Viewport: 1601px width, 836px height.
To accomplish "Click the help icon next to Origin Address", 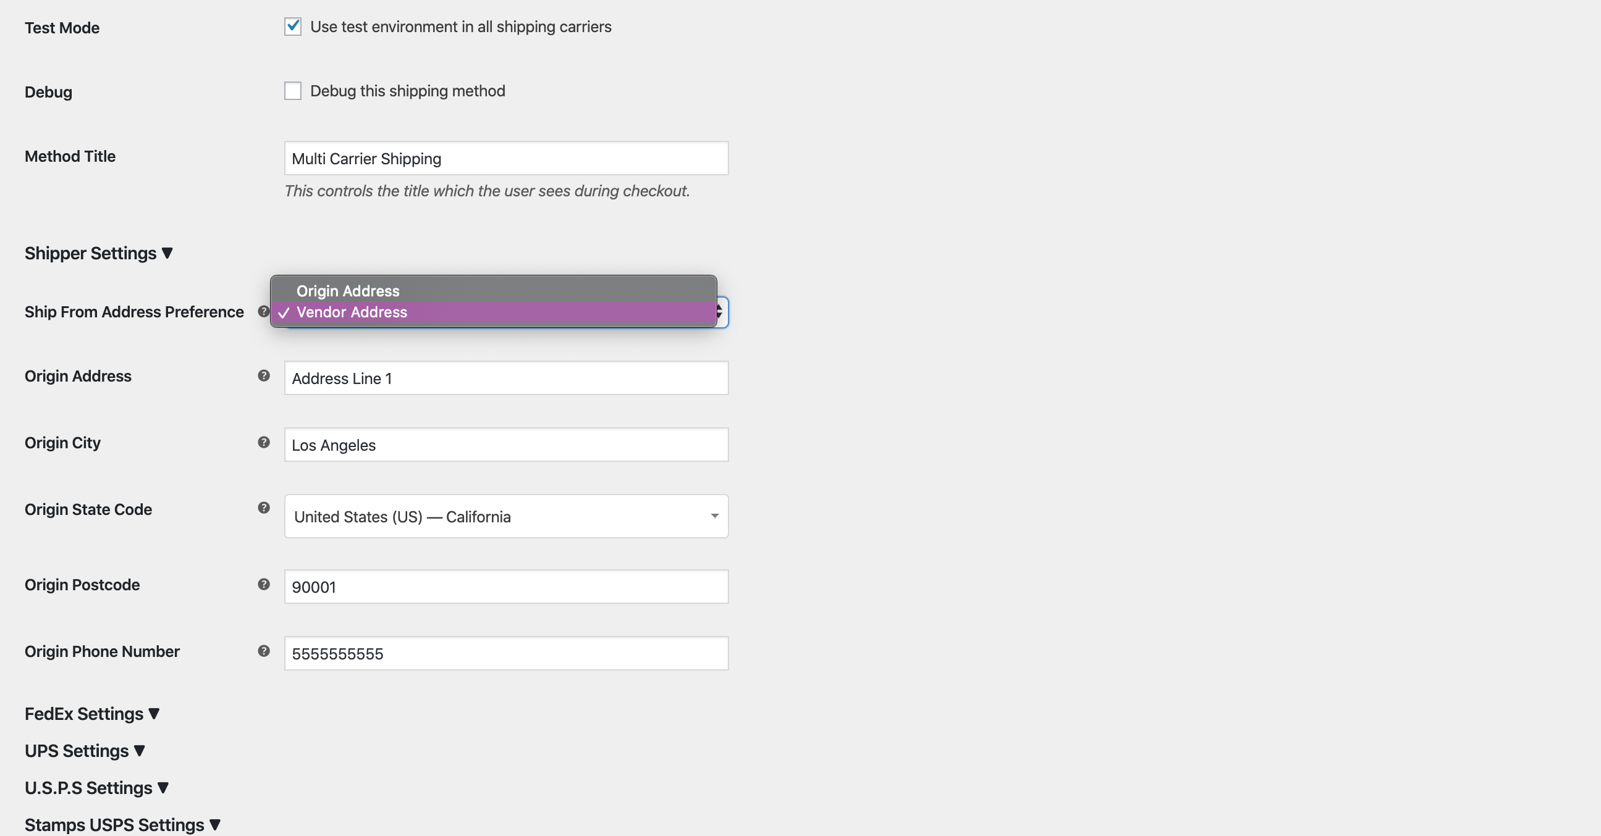I will [x=264, y=375].
